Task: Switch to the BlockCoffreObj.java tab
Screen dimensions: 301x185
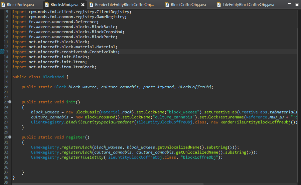Action: pyautogui.click(x=188, y=5)
